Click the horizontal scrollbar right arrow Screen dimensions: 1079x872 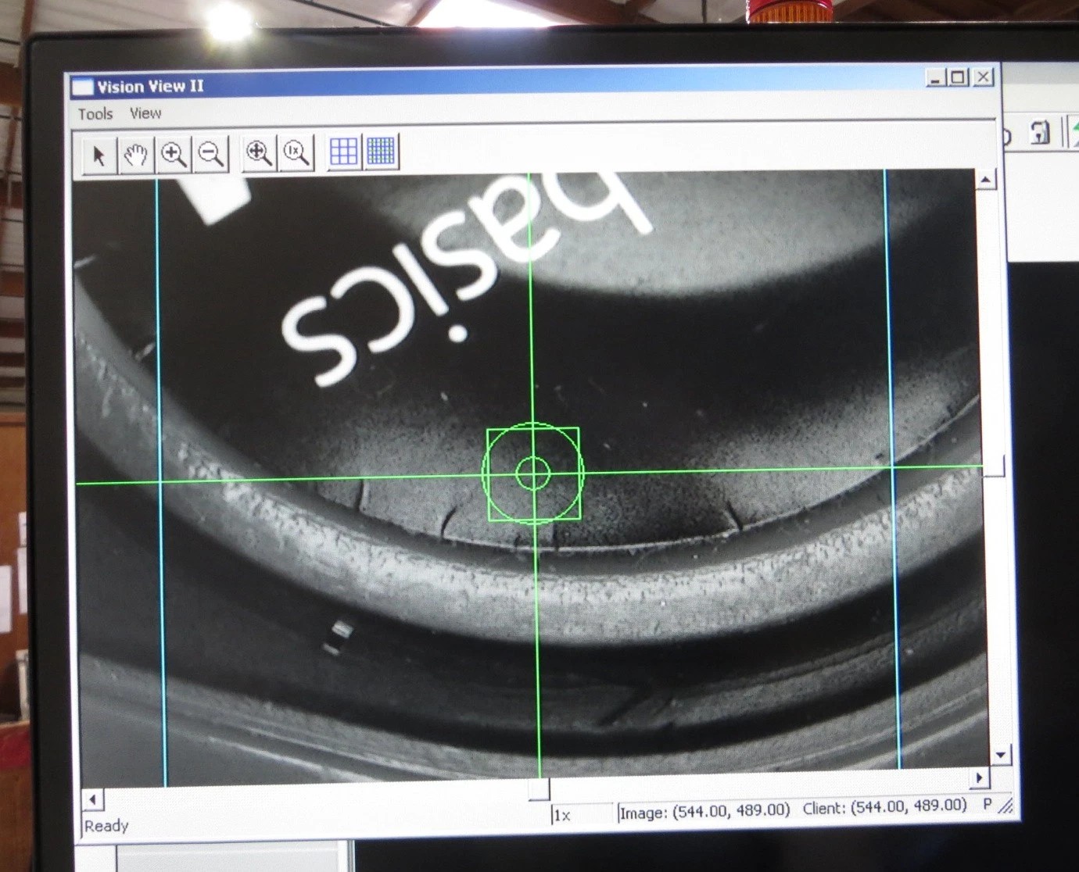point(979,778)
